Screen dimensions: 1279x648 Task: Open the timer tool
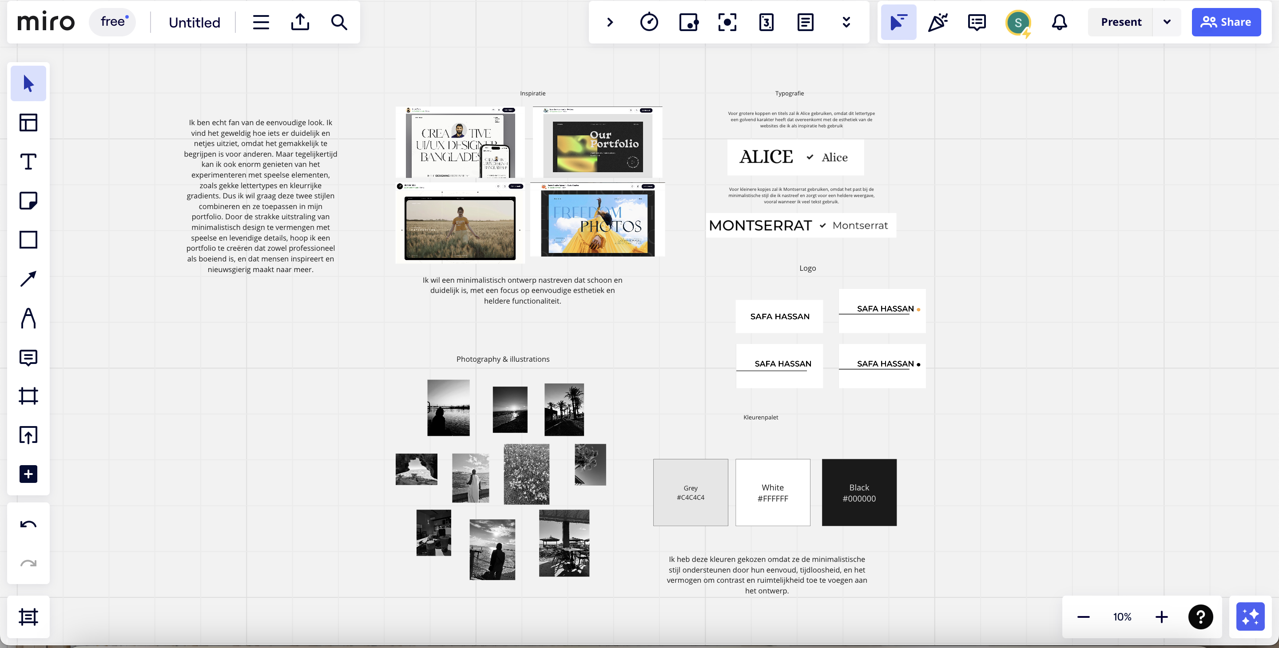649,22
